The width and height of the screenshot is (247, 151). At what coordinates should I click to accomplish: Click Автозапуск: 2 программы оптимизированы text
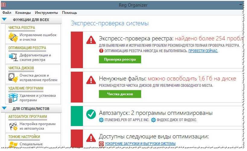point(156,113)
